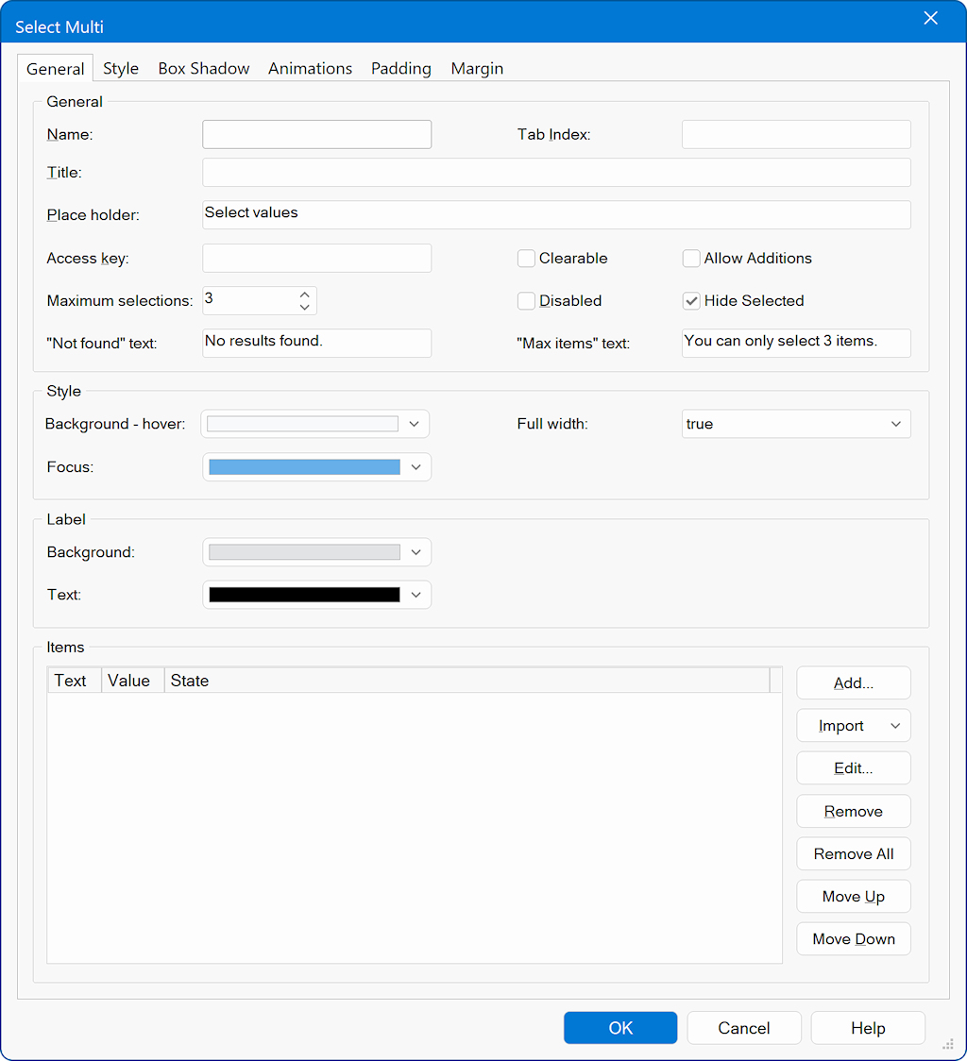Confirm dialog with OK button
This screenshot has height=1061, width=967.
pyautogui.click(x=620, y=1028)
